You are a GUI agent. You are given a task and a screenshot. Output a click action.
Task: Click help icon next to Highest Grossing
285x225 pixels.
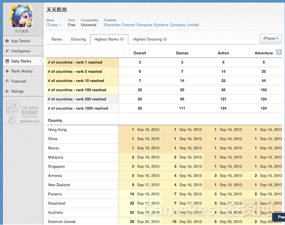coord(165,39)
